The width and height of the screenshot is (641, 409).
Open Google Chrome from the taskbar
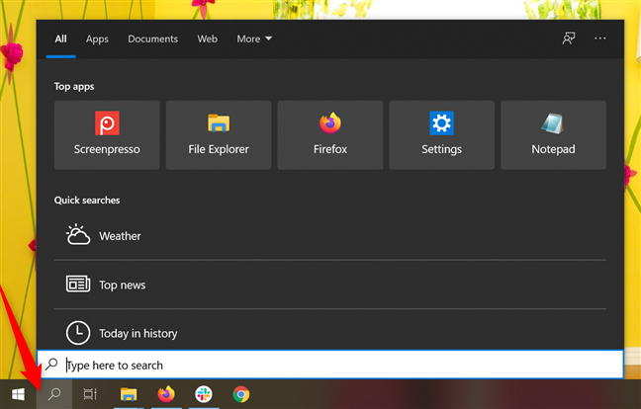(x=241, y=394)
